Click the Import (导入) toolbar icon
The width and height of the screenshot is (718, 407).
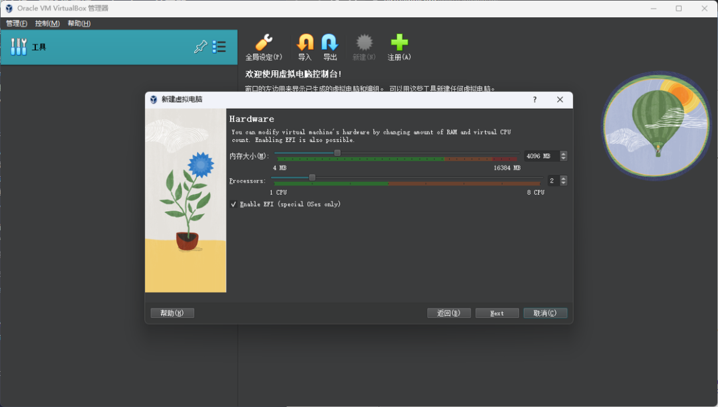(305, 42)
